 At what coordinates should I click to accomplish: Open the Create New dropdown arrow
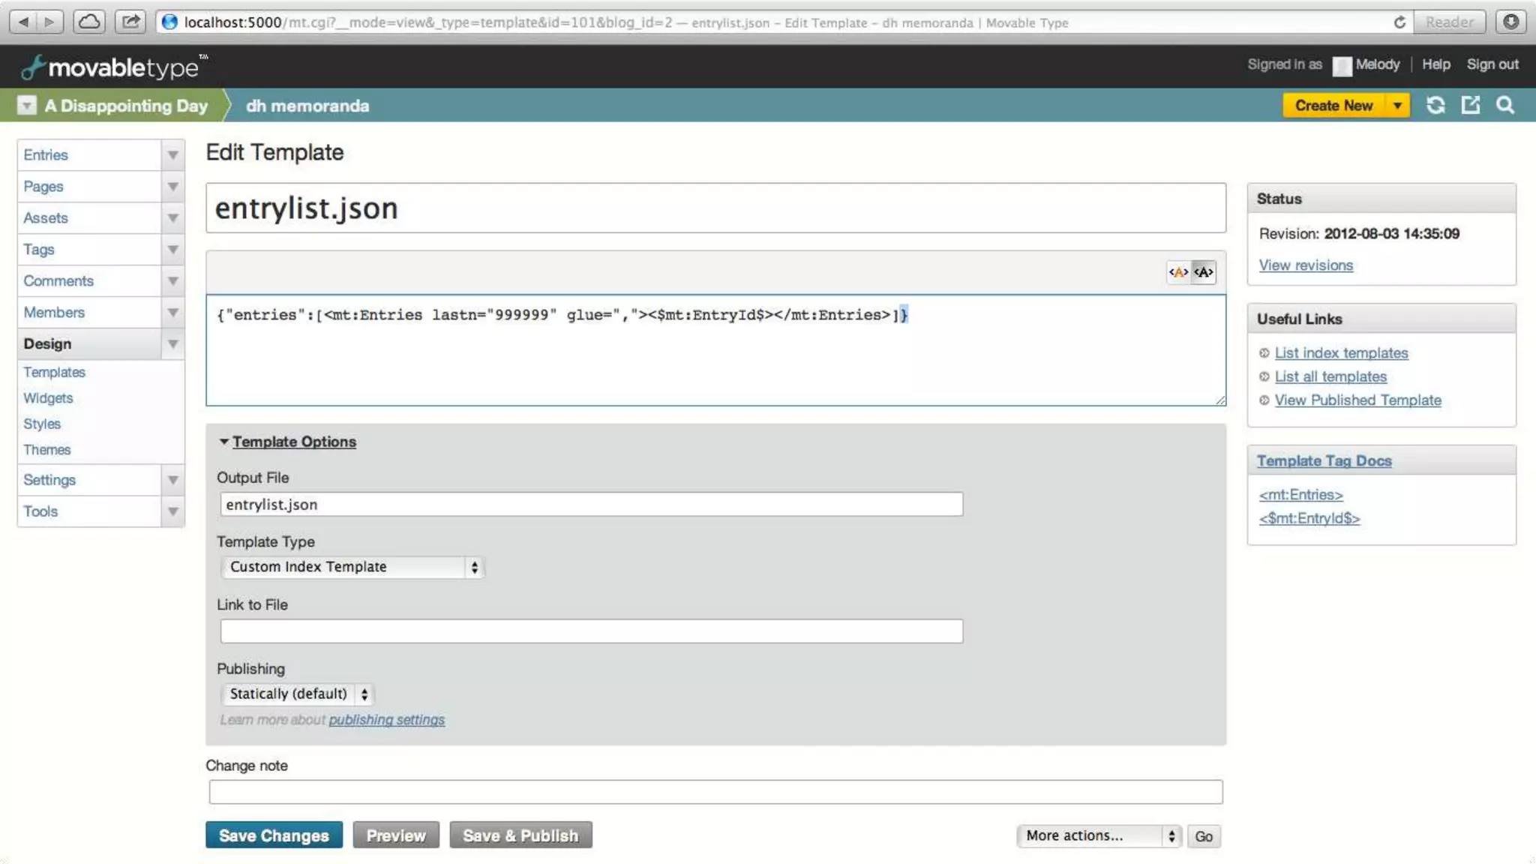click(x=1397, y=106)
